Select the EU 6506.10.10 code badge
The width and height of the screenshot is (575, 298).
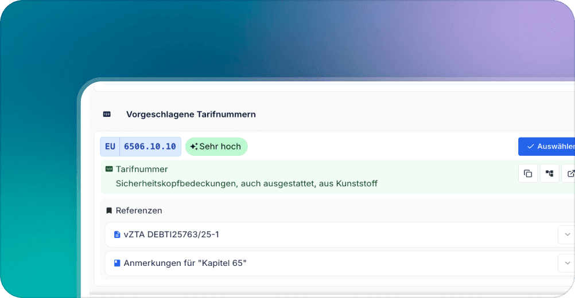coord(141,147)
